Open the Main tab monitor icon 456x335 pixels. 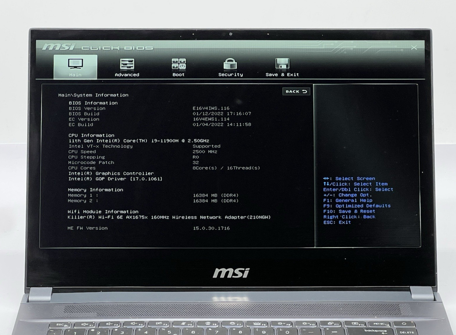[75, 63]
